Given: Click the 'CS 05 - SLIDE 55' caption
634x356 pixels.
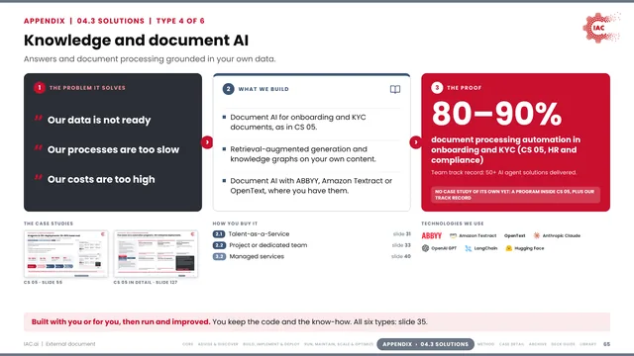Looking at the screenshot, I should [x=43, y=283].
